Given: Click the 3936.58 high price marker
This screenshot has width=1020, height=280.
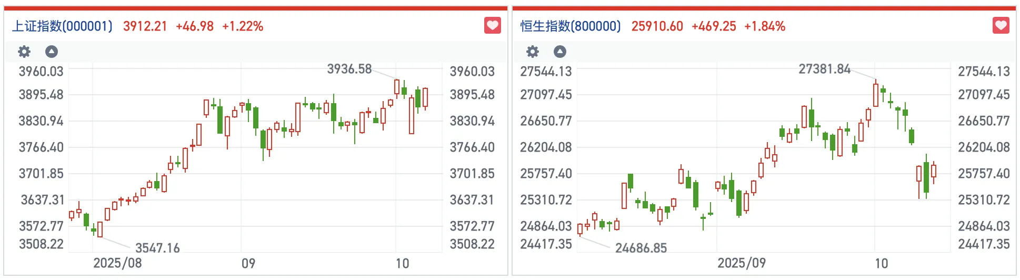Looking at the screenshot, I should pos(349,69).
